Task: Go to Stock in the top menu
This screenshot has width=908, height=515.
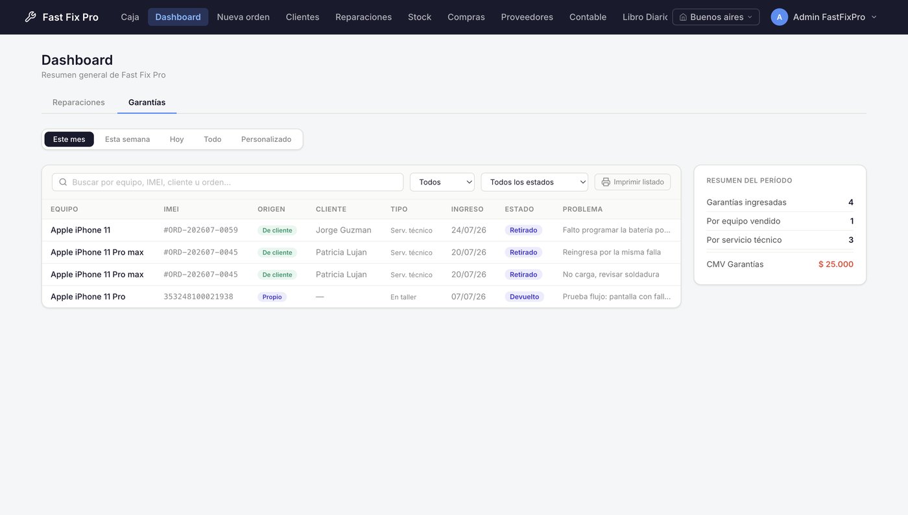Action: 420,17
